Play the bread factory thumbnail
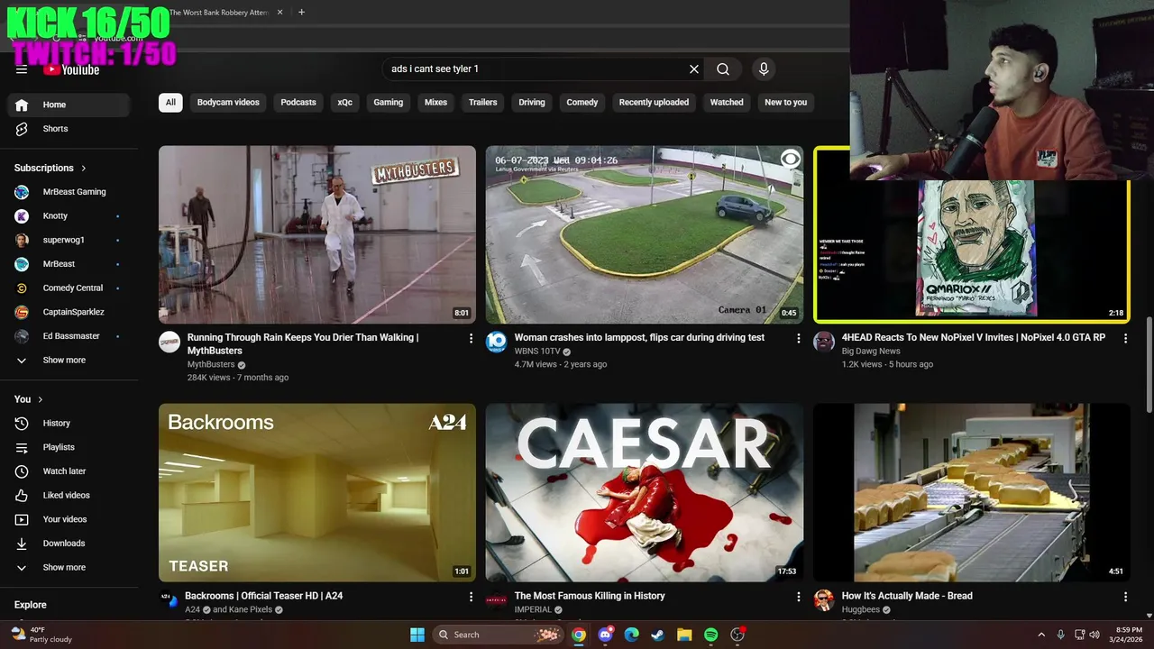1154x649 pixels. point(972,492)
